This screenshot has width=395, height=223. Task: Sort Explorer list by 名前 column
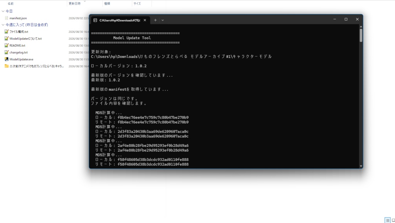(x=10, y=3)
